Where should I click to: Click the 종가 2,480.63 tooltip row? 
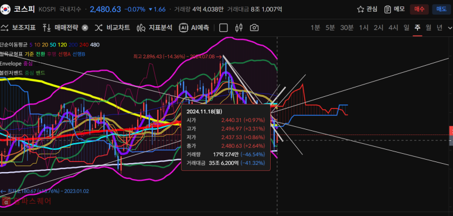pyautogui.click(x=226, y=146)
